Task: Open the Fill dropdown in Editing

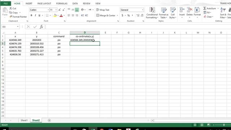Action: coord(207,13)
